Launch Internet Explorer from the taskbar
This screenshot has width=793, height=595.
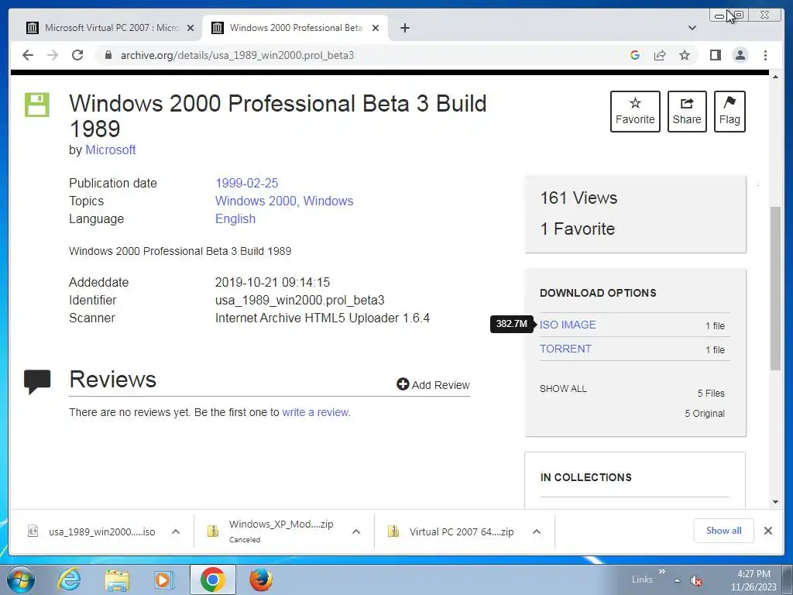point(69,580)
